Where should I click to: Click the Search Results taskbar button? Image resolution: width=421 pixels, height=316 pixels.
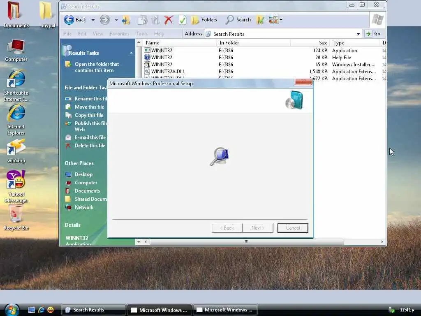click(x=94, y=310)
